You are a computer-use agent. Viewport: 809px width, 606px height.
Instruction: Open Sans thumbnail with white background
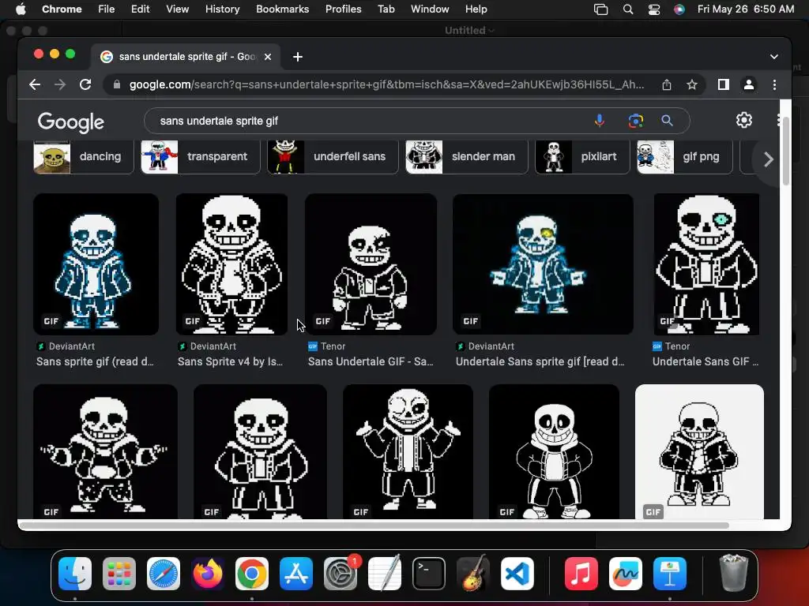pyautogui.click(x=699, y=451)
